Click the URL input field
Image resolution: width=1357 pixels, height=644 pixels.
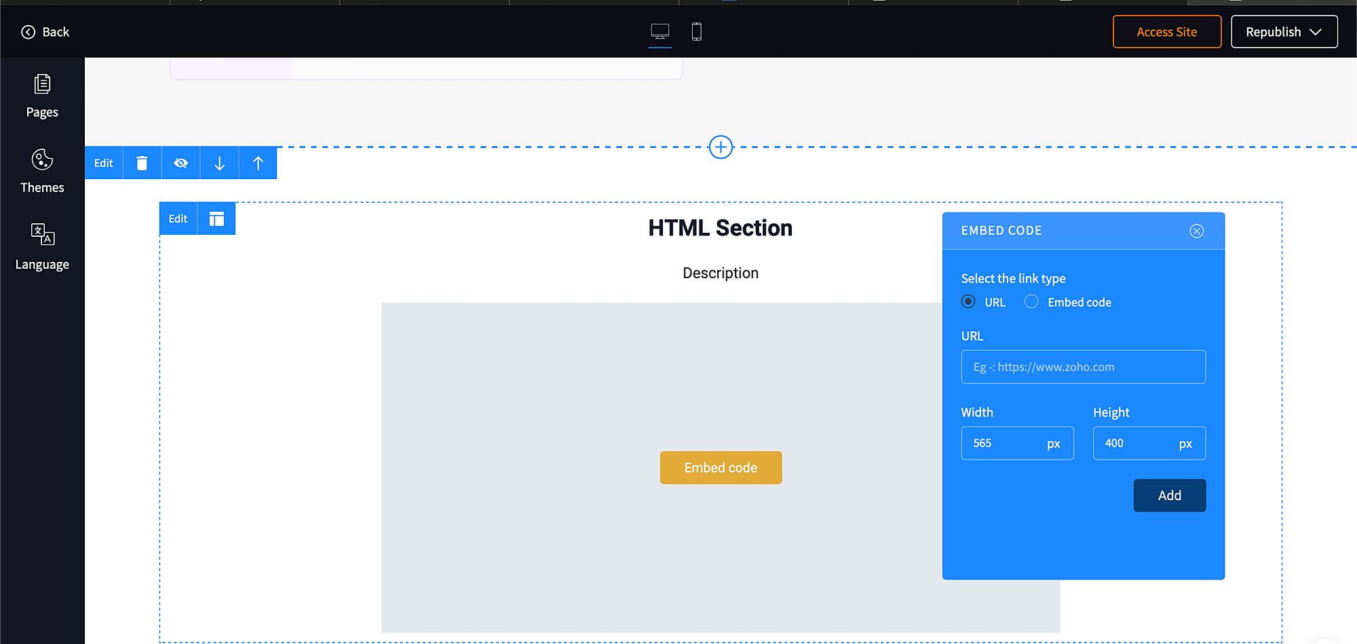pos(1083,367)
